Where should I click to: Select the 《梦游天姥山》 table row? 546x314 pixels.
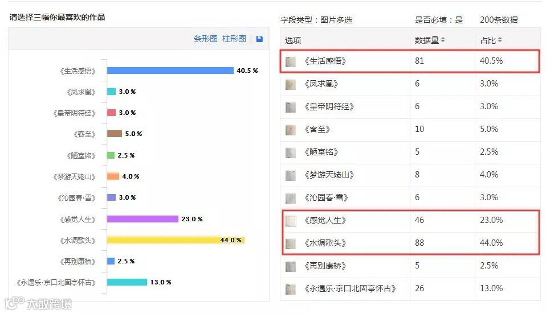(x=410, y=175)
